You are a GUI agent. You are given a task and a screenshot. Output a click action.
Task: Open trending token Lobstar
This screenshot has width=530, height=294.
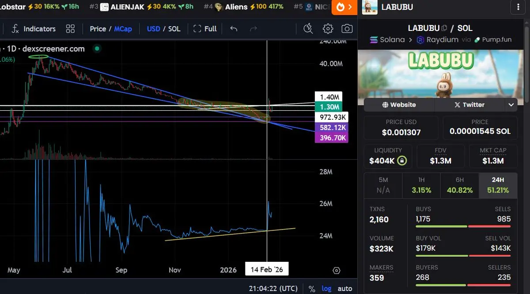[x=40, y=7]
